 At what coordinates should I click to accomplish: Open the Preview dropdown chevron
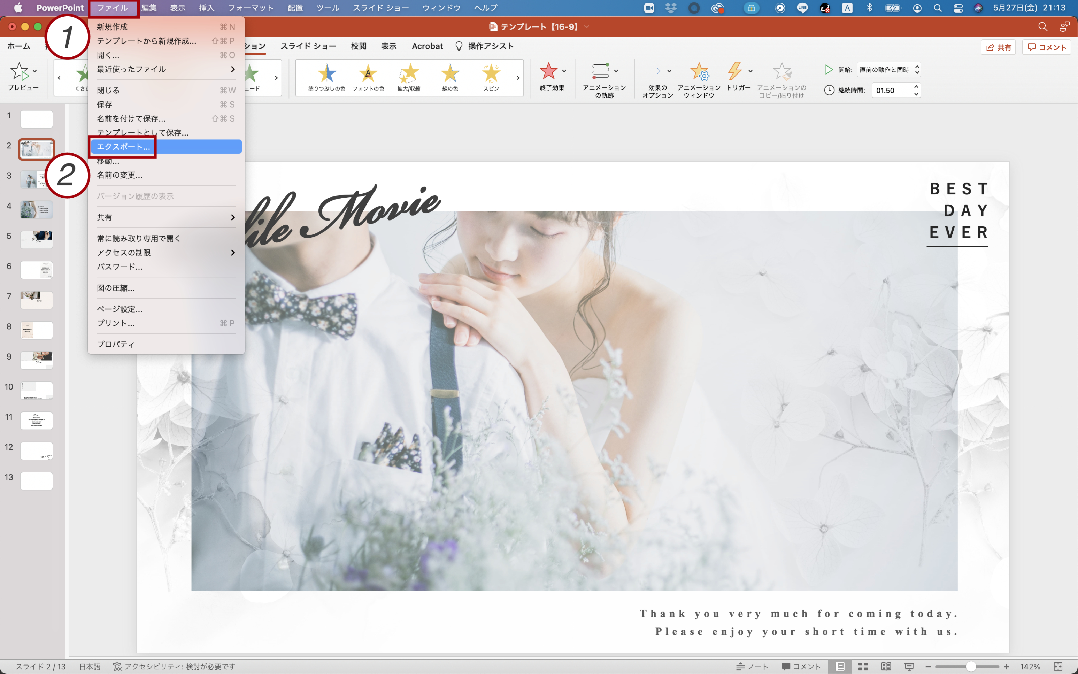tap(35, 71)
